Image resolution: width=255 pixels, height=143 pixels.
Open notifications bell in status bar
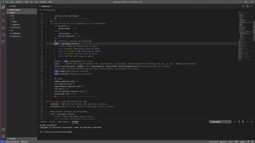point(252,142)
